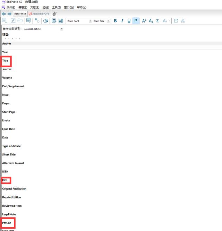Open the 文献(R) menu
The height and width of the screenshot is (231, 222).
point(35,7)
